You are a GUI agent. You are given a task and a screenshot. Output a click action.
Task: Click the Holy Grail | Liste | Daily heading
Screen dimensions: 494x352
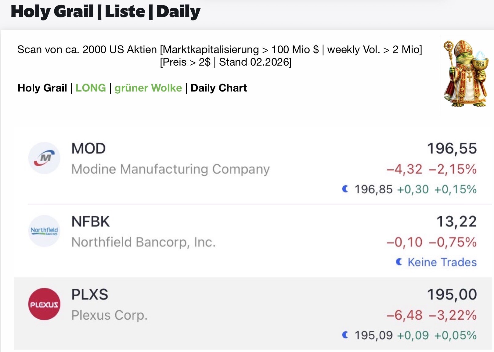point(106,12)
